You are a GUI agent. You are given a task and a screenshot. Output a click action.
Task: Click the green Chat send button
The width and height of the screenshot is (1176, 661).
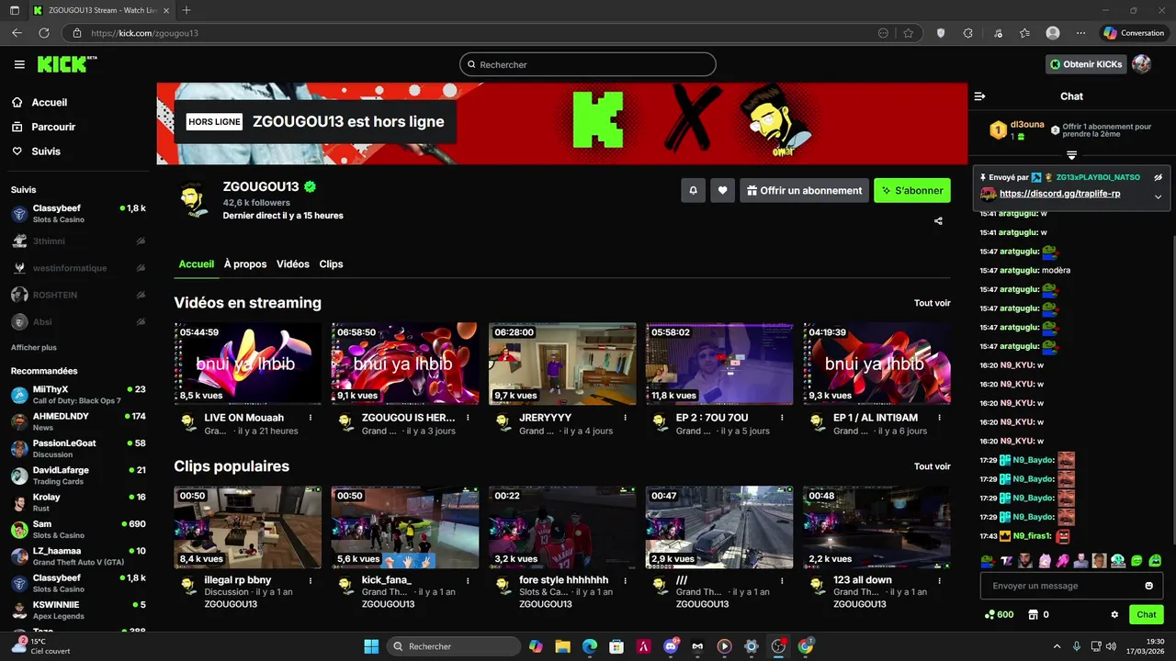click(x=1147, y=615)
